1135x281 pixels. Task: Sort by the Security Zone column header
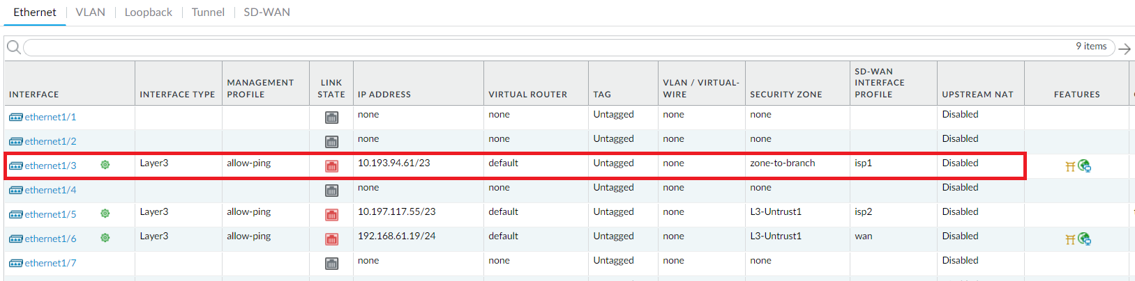786,95
